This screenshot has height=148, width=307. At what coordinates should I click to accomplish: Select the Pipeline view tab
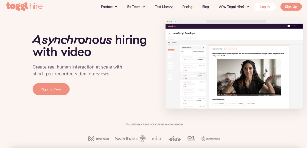pyautogui.click(x=174, y=42)
